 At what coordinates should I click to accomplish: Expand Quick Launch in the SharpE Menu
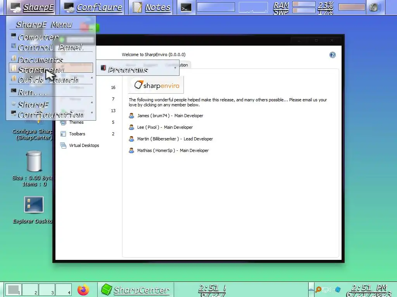[x=51, y=79]
